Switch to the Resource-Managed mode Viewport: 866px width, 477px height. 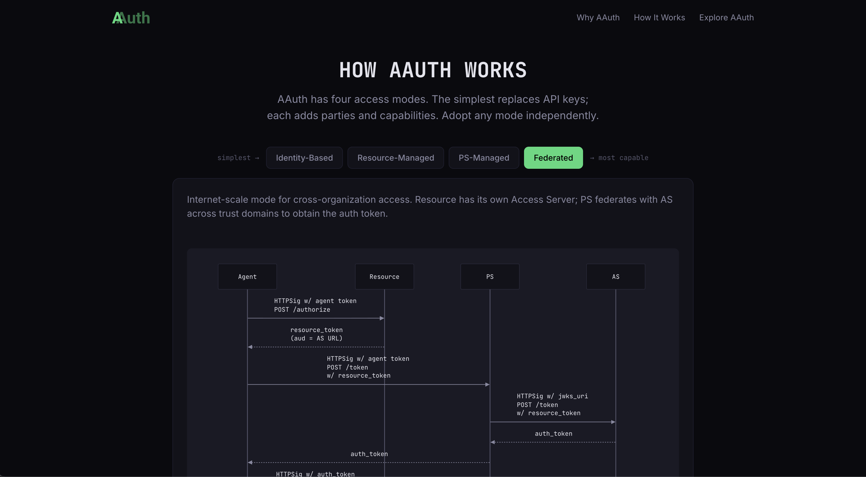[395, 157]
